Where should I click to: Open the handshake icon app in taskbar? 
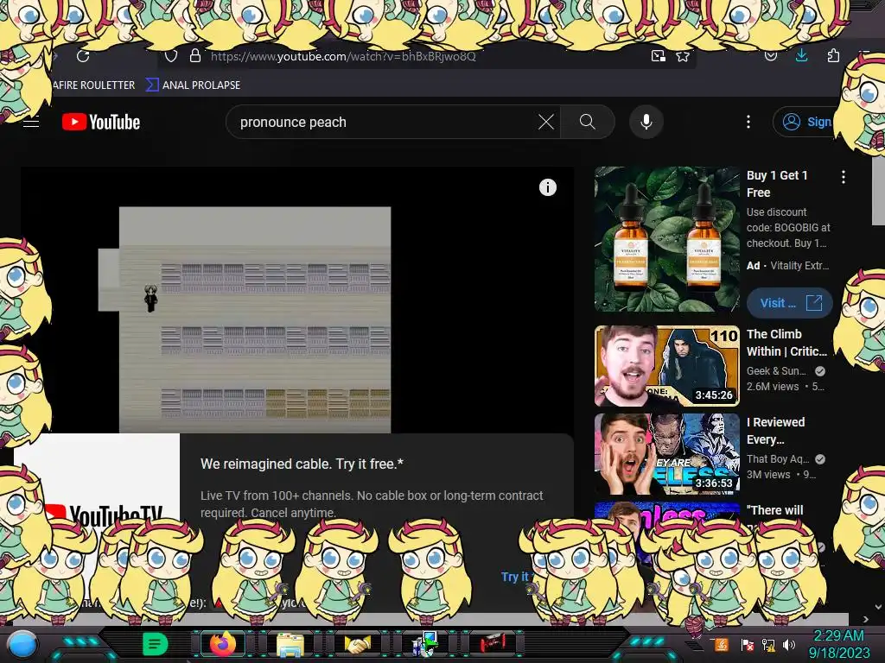click(x=357, y=644)
